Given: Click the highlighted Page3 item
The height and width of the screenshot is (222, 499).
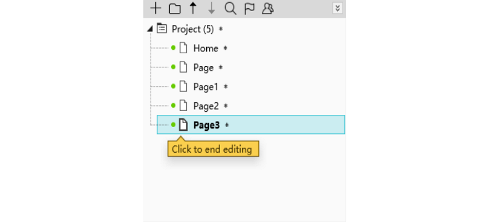Looking at the screenshot, I should (251, 124).
